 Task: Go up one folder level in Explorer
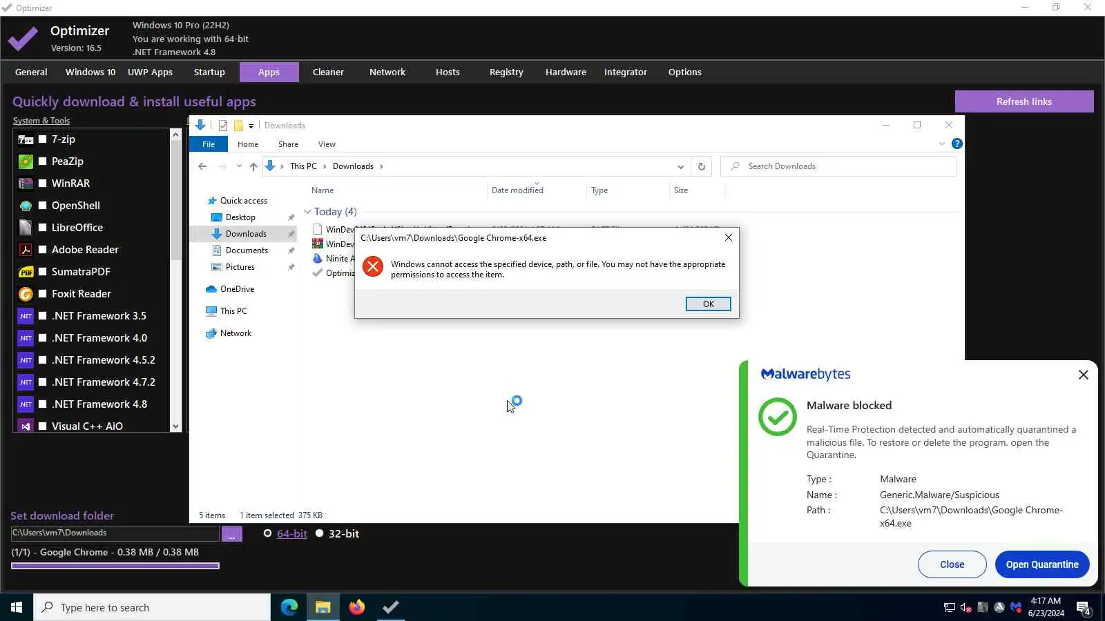(253, 166)
